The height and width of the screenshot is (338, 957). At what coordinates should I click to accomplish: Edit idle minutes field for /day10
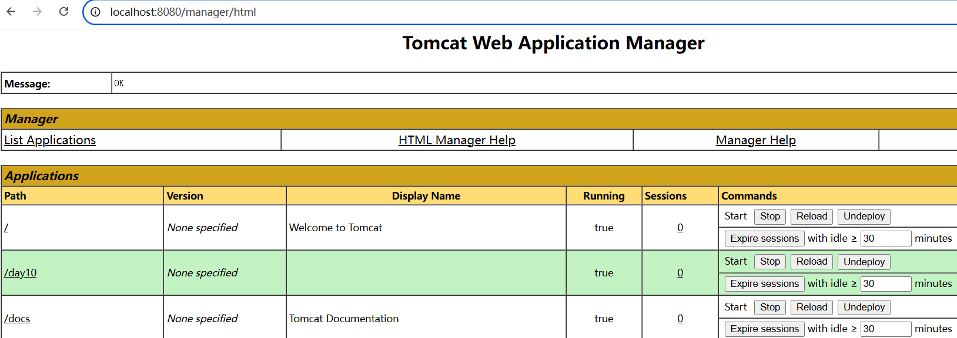[x=886, y=283]
